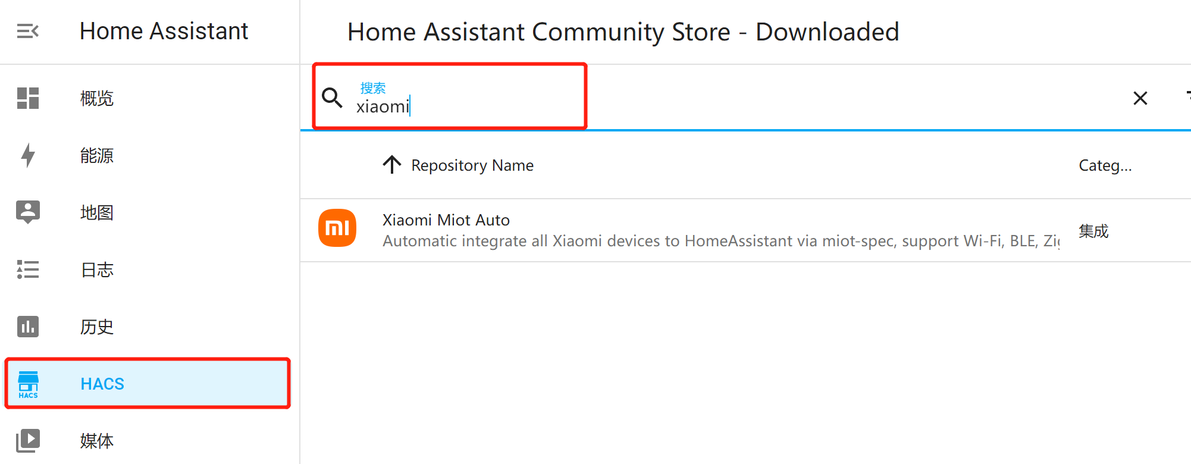
Task: Sort by the Categ... column header
Action: [x=1105, y=165]
